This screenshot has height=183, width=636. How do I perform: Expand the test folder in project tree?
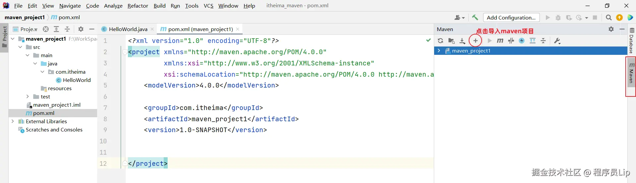pyautogui.click(x=28, y=96)
